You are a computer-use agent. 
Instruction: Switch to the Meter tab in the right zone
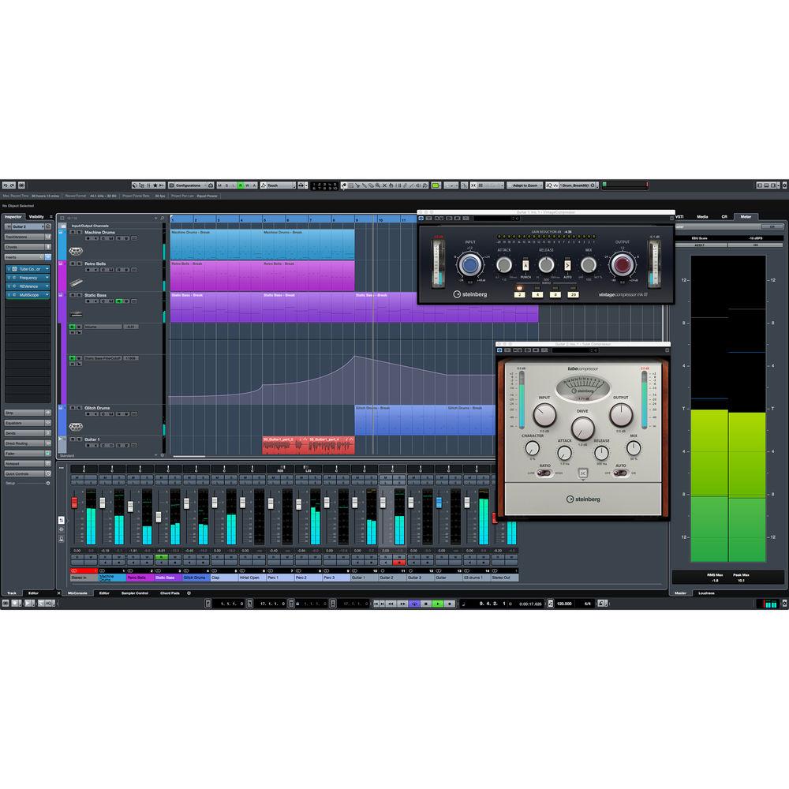pos(746,217)
